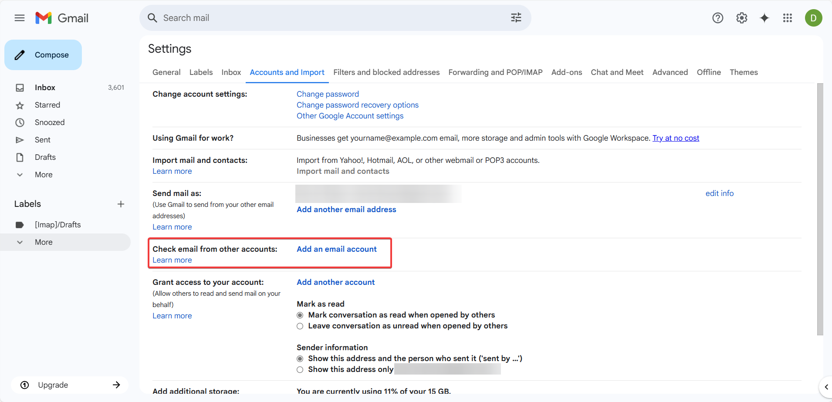Open the Advanced tab
Image resolution: width=832 pixels, height=402 pixels.
click(x=670, y=72)
